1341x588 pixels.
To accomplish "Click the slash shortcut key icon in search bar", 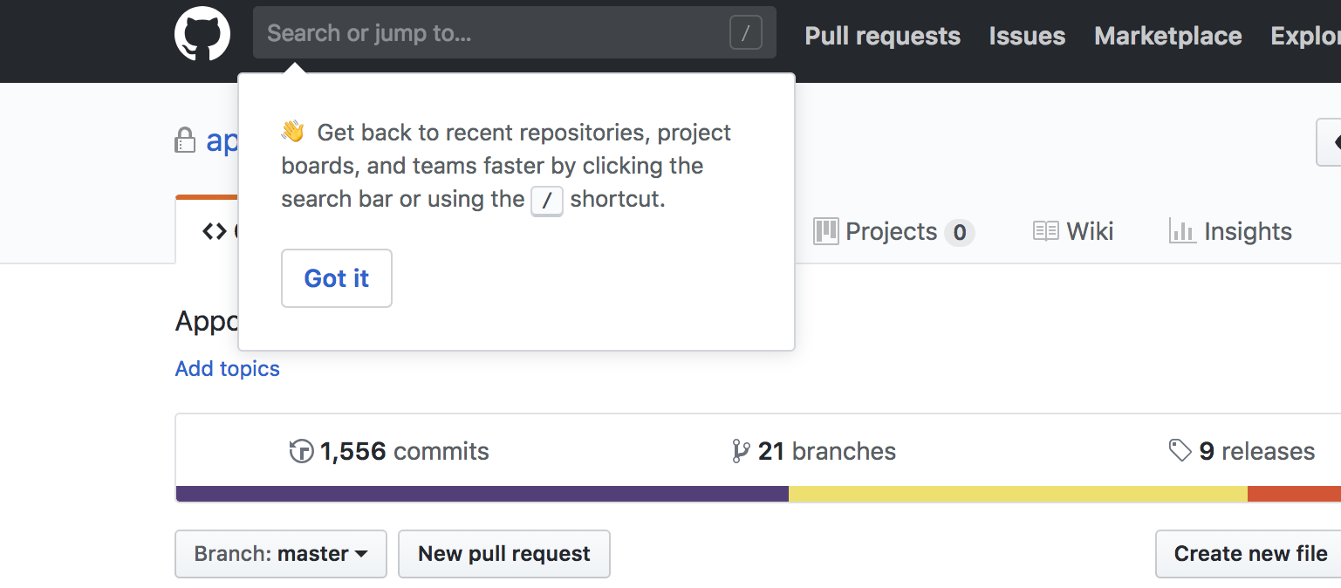I will tap(745, 34).
